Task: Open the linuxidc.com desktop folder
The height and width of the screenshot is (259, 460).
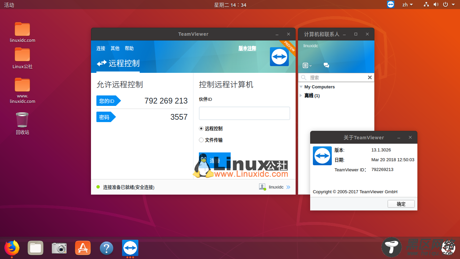Action: click(22, 32)
